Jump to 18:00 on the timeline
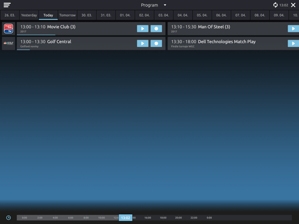The image size is (299, 224). point(163,218)
